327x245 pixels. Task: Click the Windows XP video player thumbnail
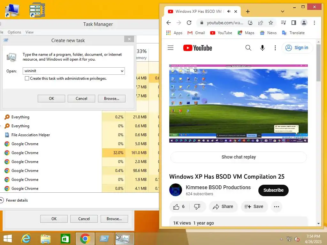(238, 104)
